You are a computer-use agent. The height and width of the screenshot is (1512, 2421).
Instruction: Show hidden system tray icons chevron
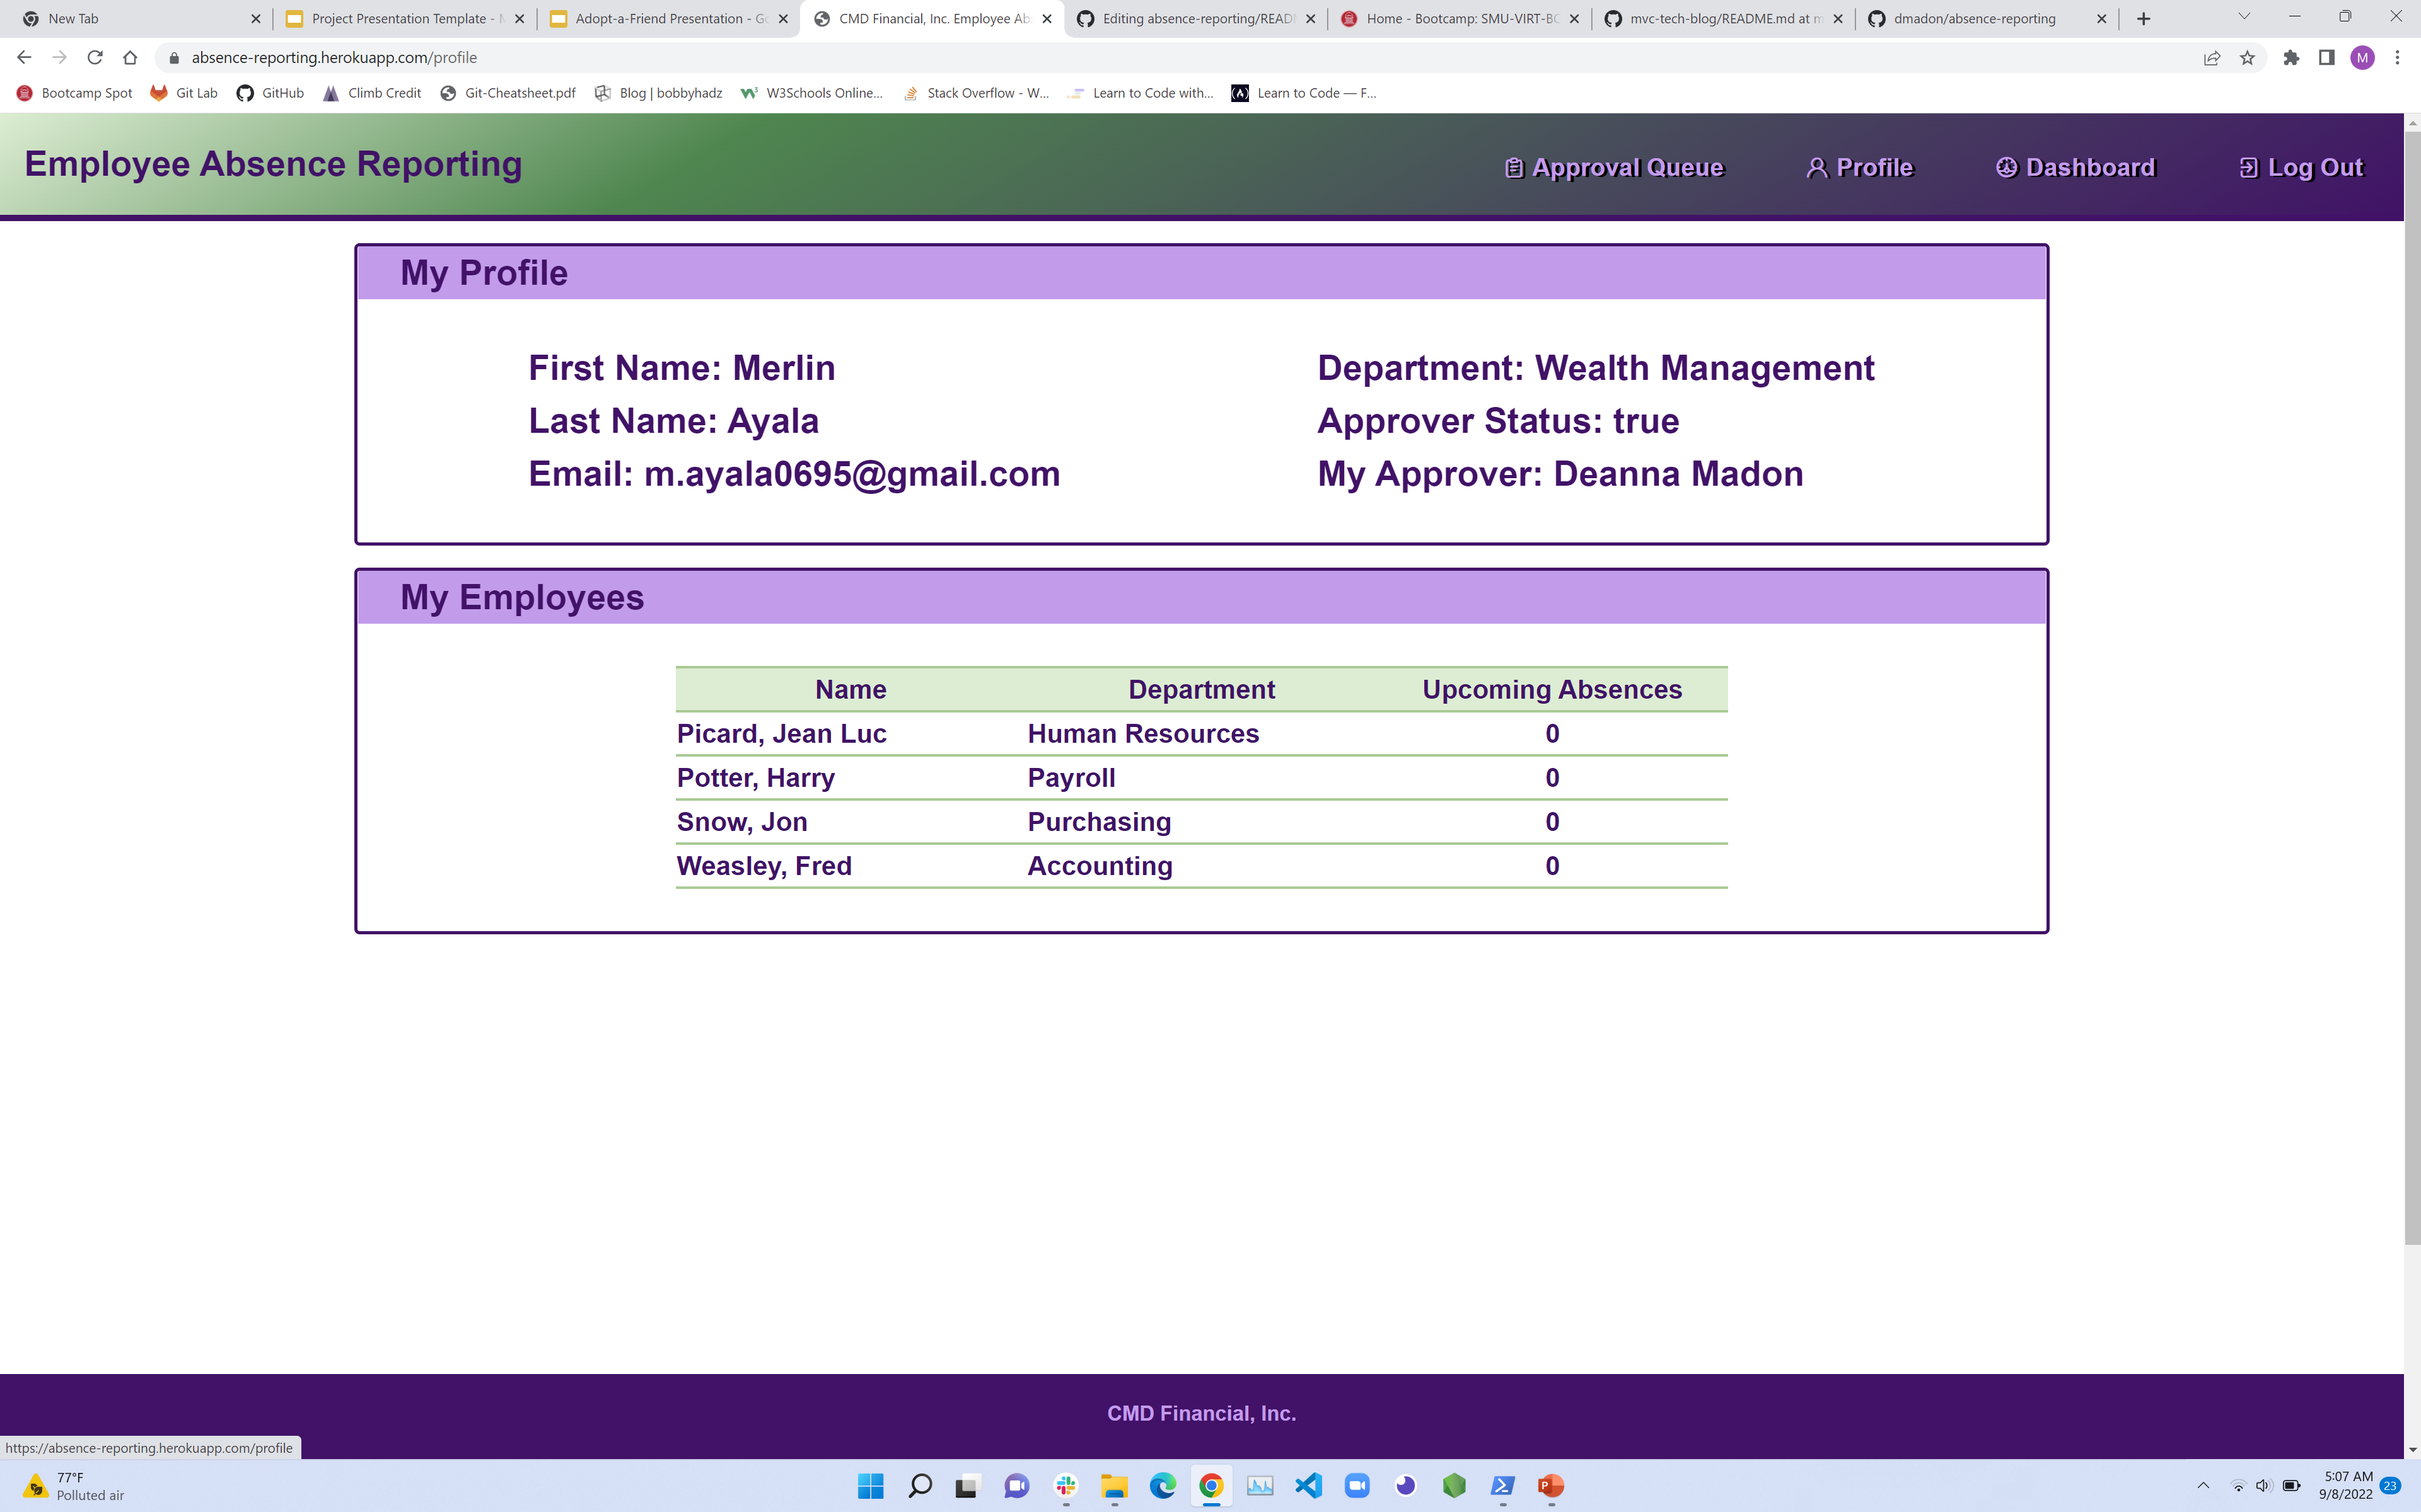[2203, 1485]
